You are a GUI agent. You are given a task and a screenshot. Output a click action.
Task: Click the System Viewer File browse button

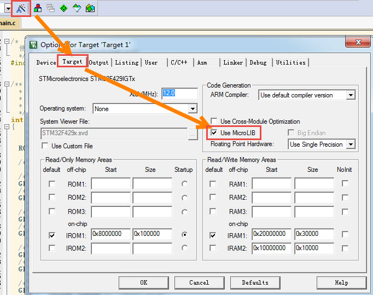click(193, 134)
